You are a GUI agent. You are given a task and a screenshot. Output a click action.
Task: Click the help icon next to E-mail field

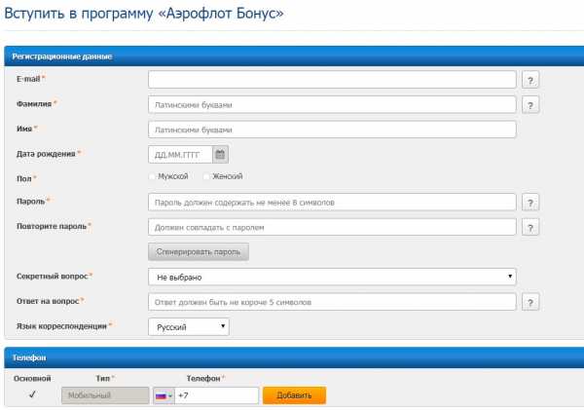(530, 80)
